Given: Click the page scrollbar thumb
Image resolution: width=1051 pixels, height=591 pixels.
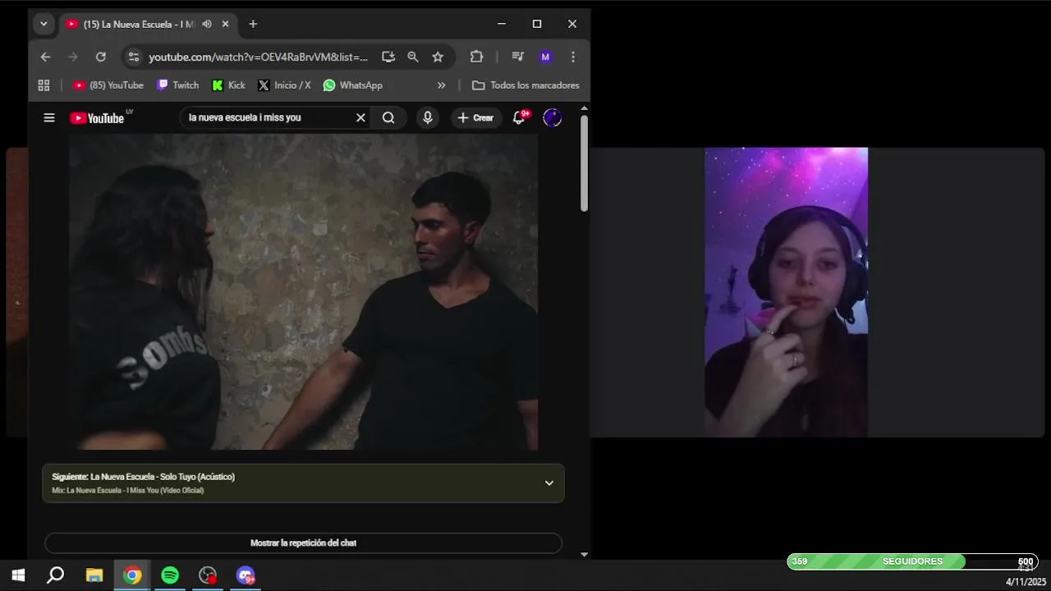Looking at the screenshot, I should click(584, 163).
